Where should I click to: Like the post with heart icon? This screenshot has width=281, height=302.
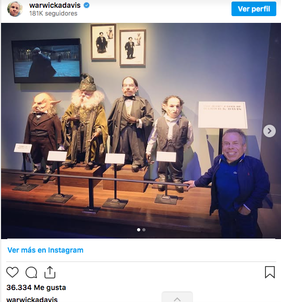pyautogui.click(x=13, y=272)
